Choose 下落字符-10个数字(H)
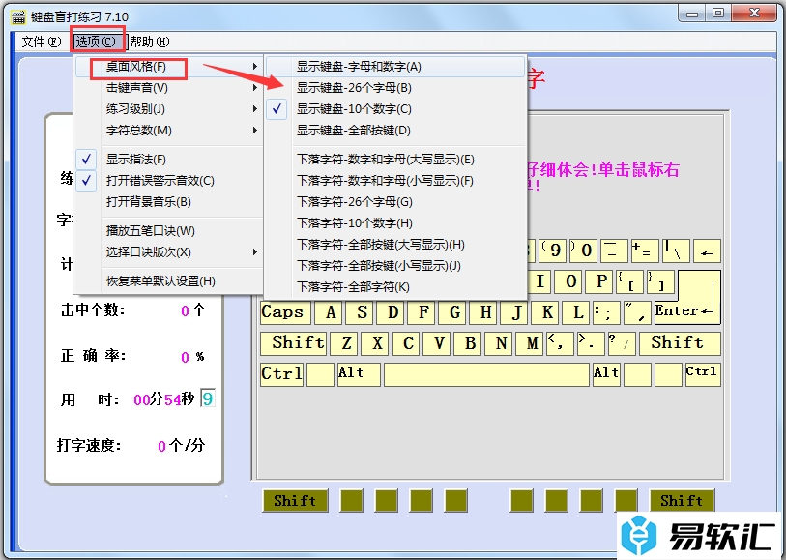Viewport: 786px width, 560px height. [x=395, y=223]
